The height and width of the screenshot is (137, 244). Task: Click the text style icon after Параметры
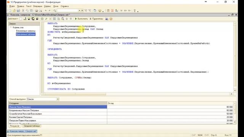pyautogui.click(x=107, y=19)
